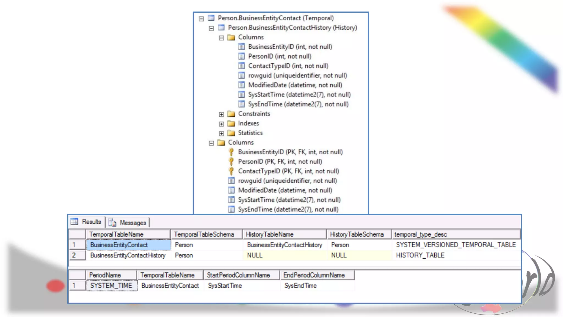Click the column icon beside rowguid (uniqueidentifier) under history table
The height and width of the screenshot is (317, 563).
coord(241,75)
